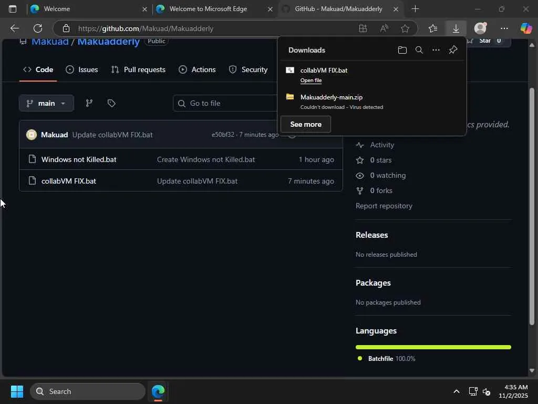Open Windows not Killed.bat file
Screen dimensions: 538x404
click(x=79, y=159)
